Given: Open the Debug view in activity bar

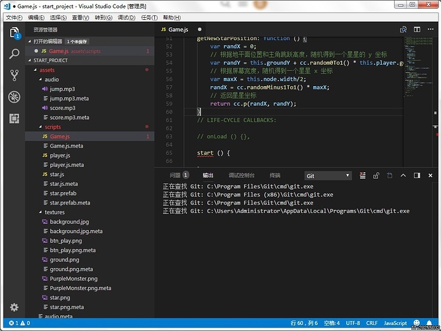Looking at the screenshot, I should [x=14, y=97].
